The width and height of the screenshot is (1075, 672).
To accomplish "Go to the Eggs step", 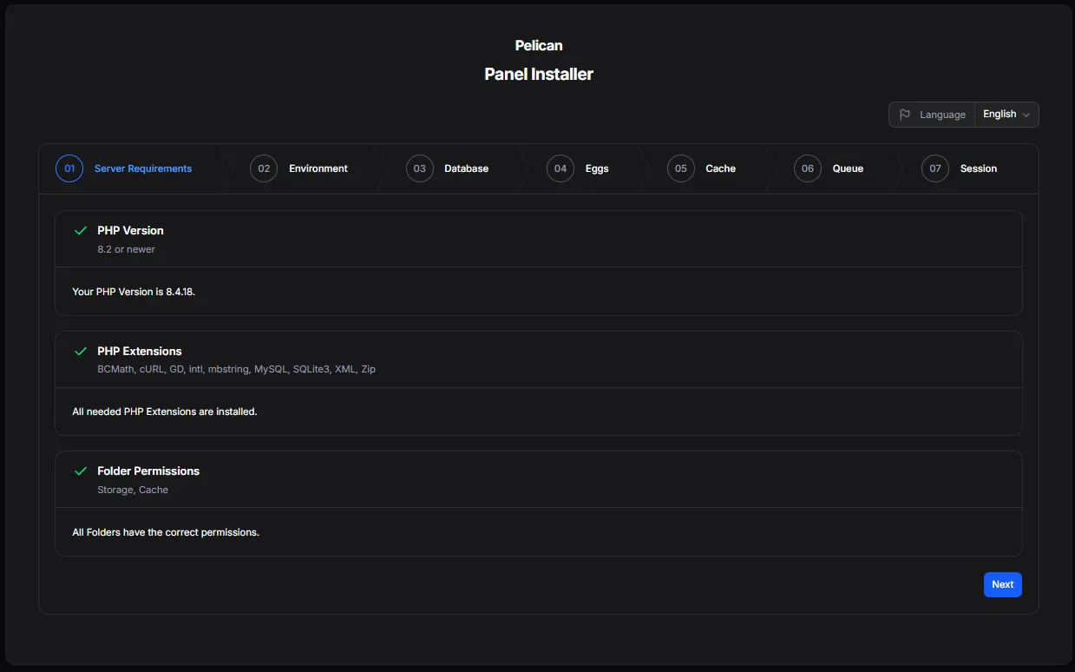I will 597,168.
